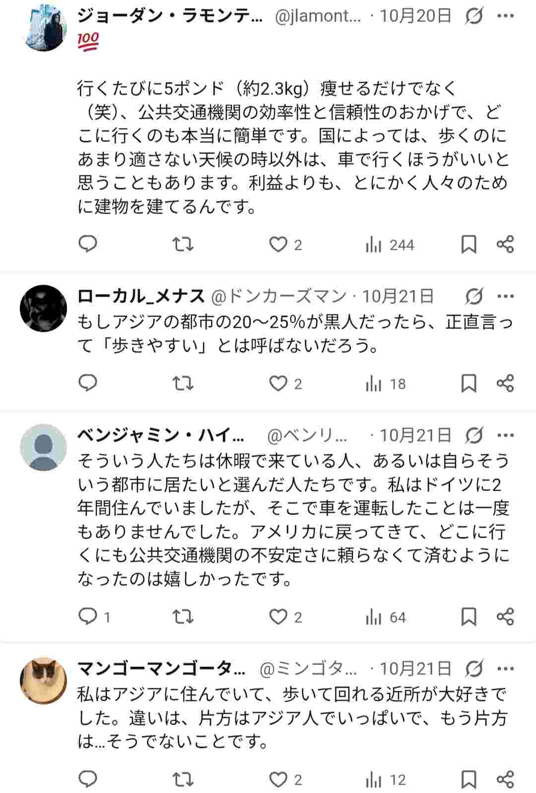The width and height of the screenshot is (536, 793).
Task: Open Grok analysis on the first post
Action: point(472,15)
